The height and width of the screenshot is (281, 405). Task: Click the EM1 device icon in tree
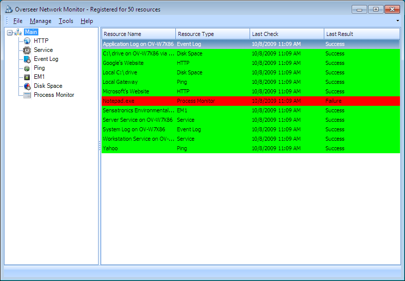click(x=27, y=77)
